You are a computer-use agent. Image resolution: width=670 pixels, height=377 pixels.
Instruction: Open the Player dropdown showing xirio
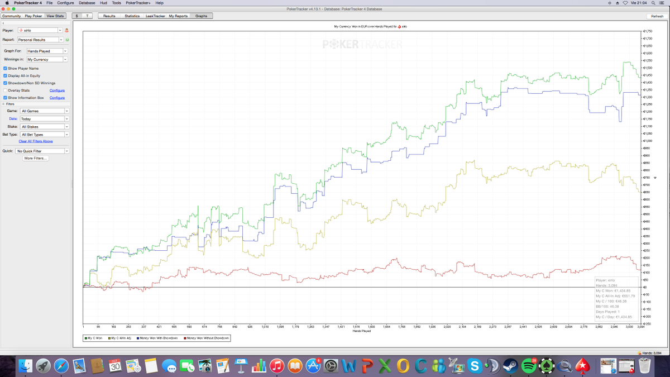coord(40,30)
